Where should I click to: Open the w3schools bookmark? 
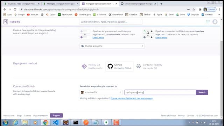pos(99,15)
